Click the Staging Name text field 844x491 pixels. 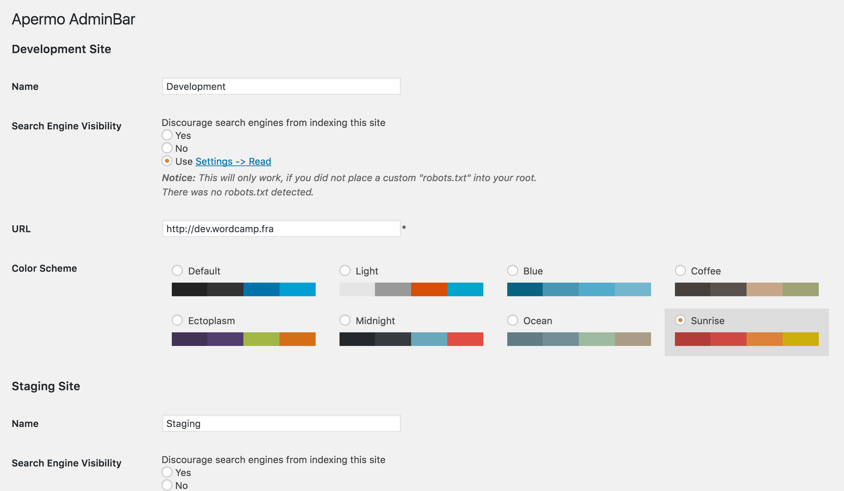[281, 424]
